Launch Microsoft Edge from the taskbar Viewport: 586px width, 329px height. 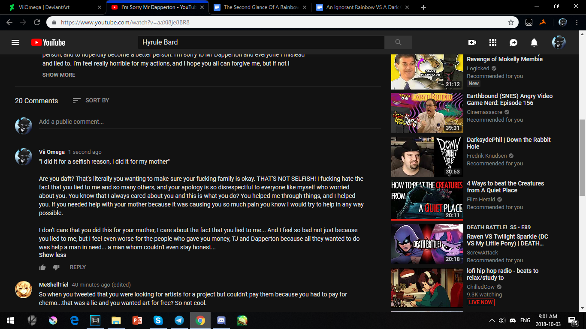(74, 320)
